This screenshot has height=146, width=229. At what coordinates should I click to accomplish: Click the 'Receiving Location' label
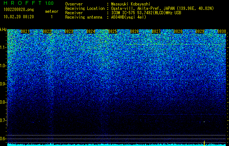click(85, 8)
